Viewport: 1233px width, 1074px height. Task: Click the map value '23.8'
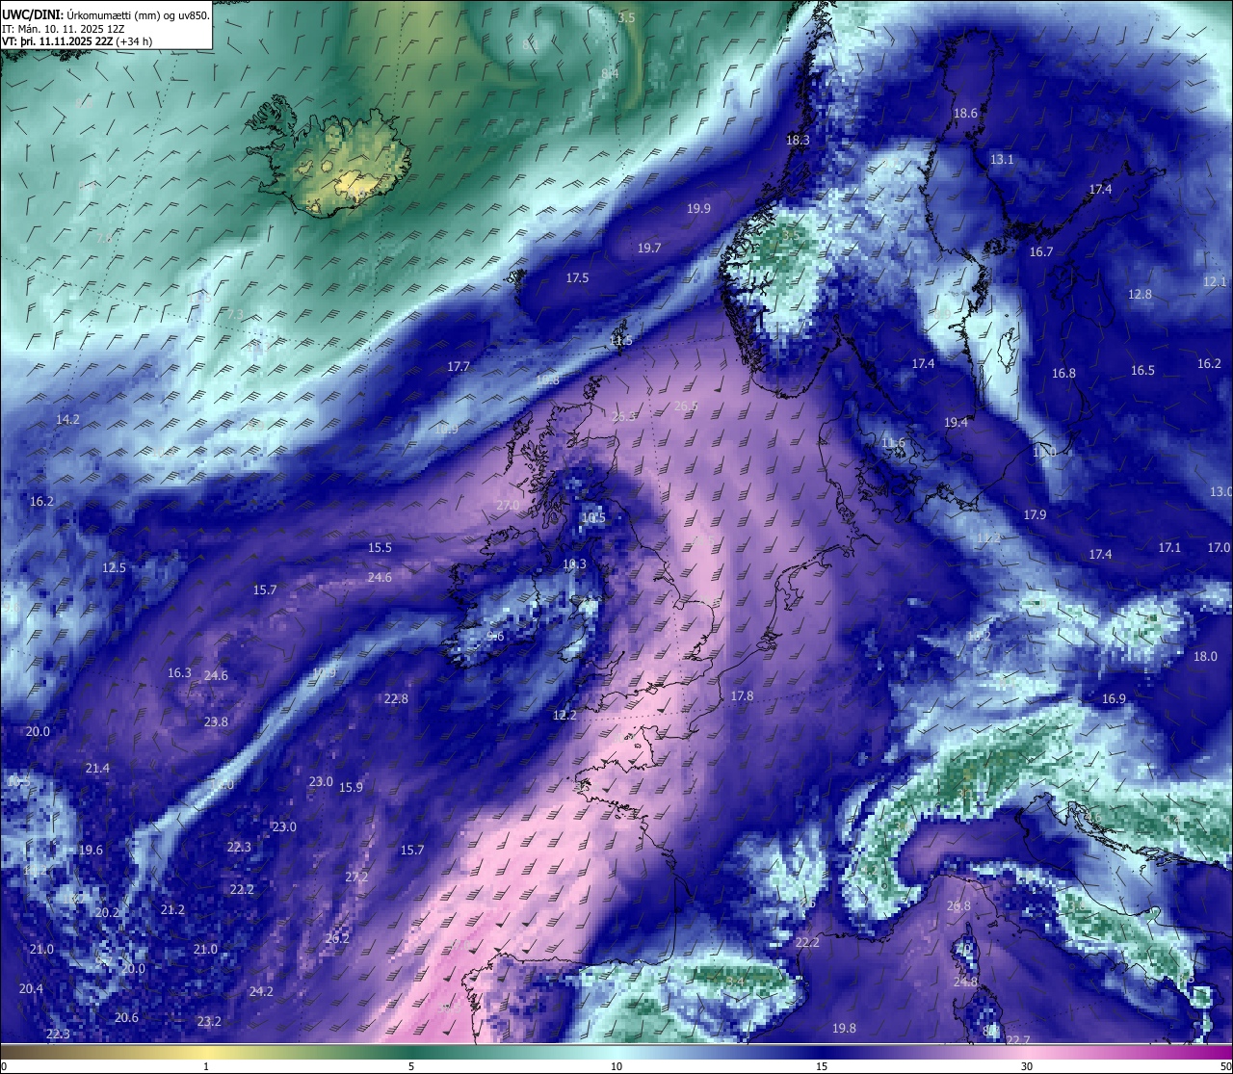pos(216,721)
